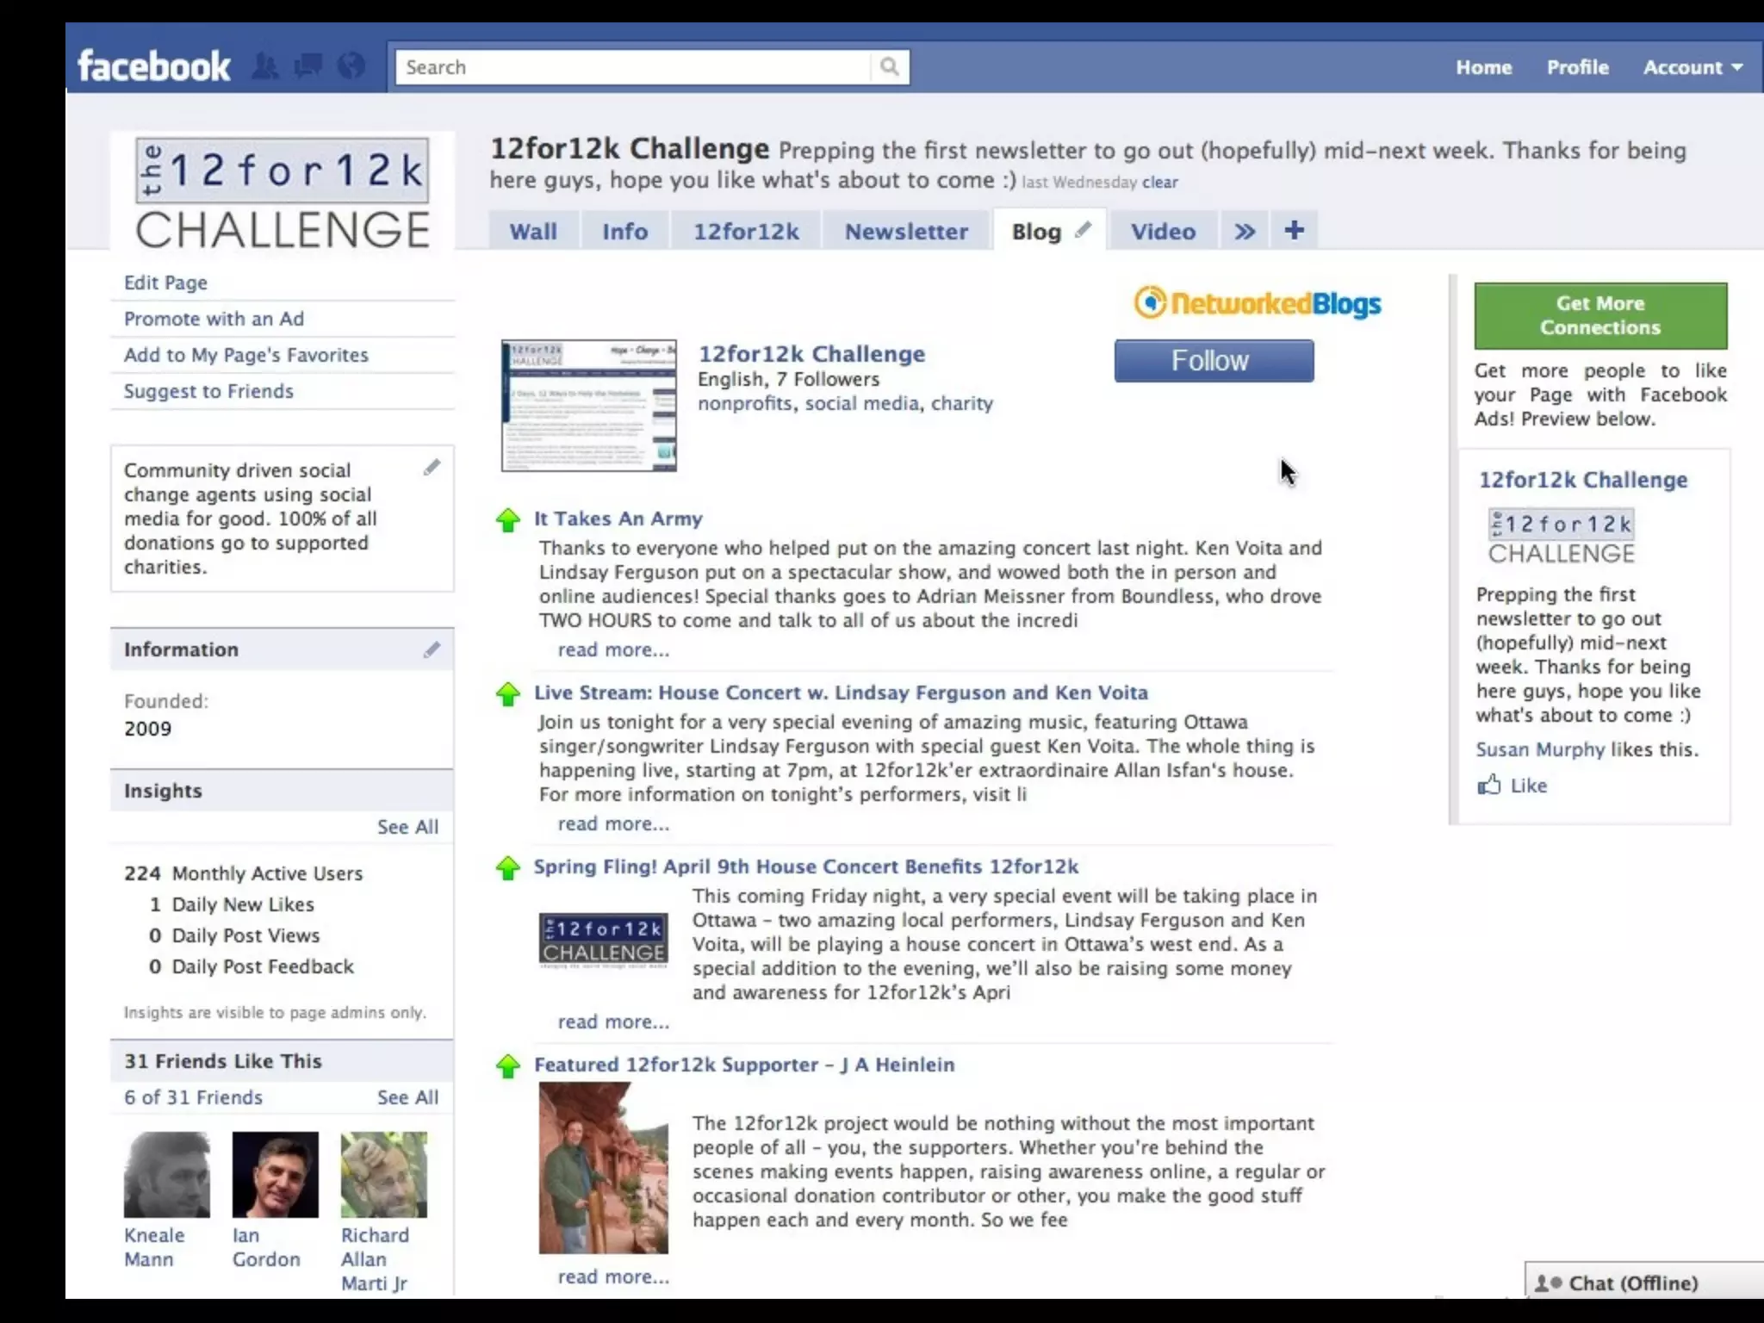The height and width of the screenshot is (1323, 1764).
Task: Expand more tabs with double chevron
Action: click(x=1244, y=231)
